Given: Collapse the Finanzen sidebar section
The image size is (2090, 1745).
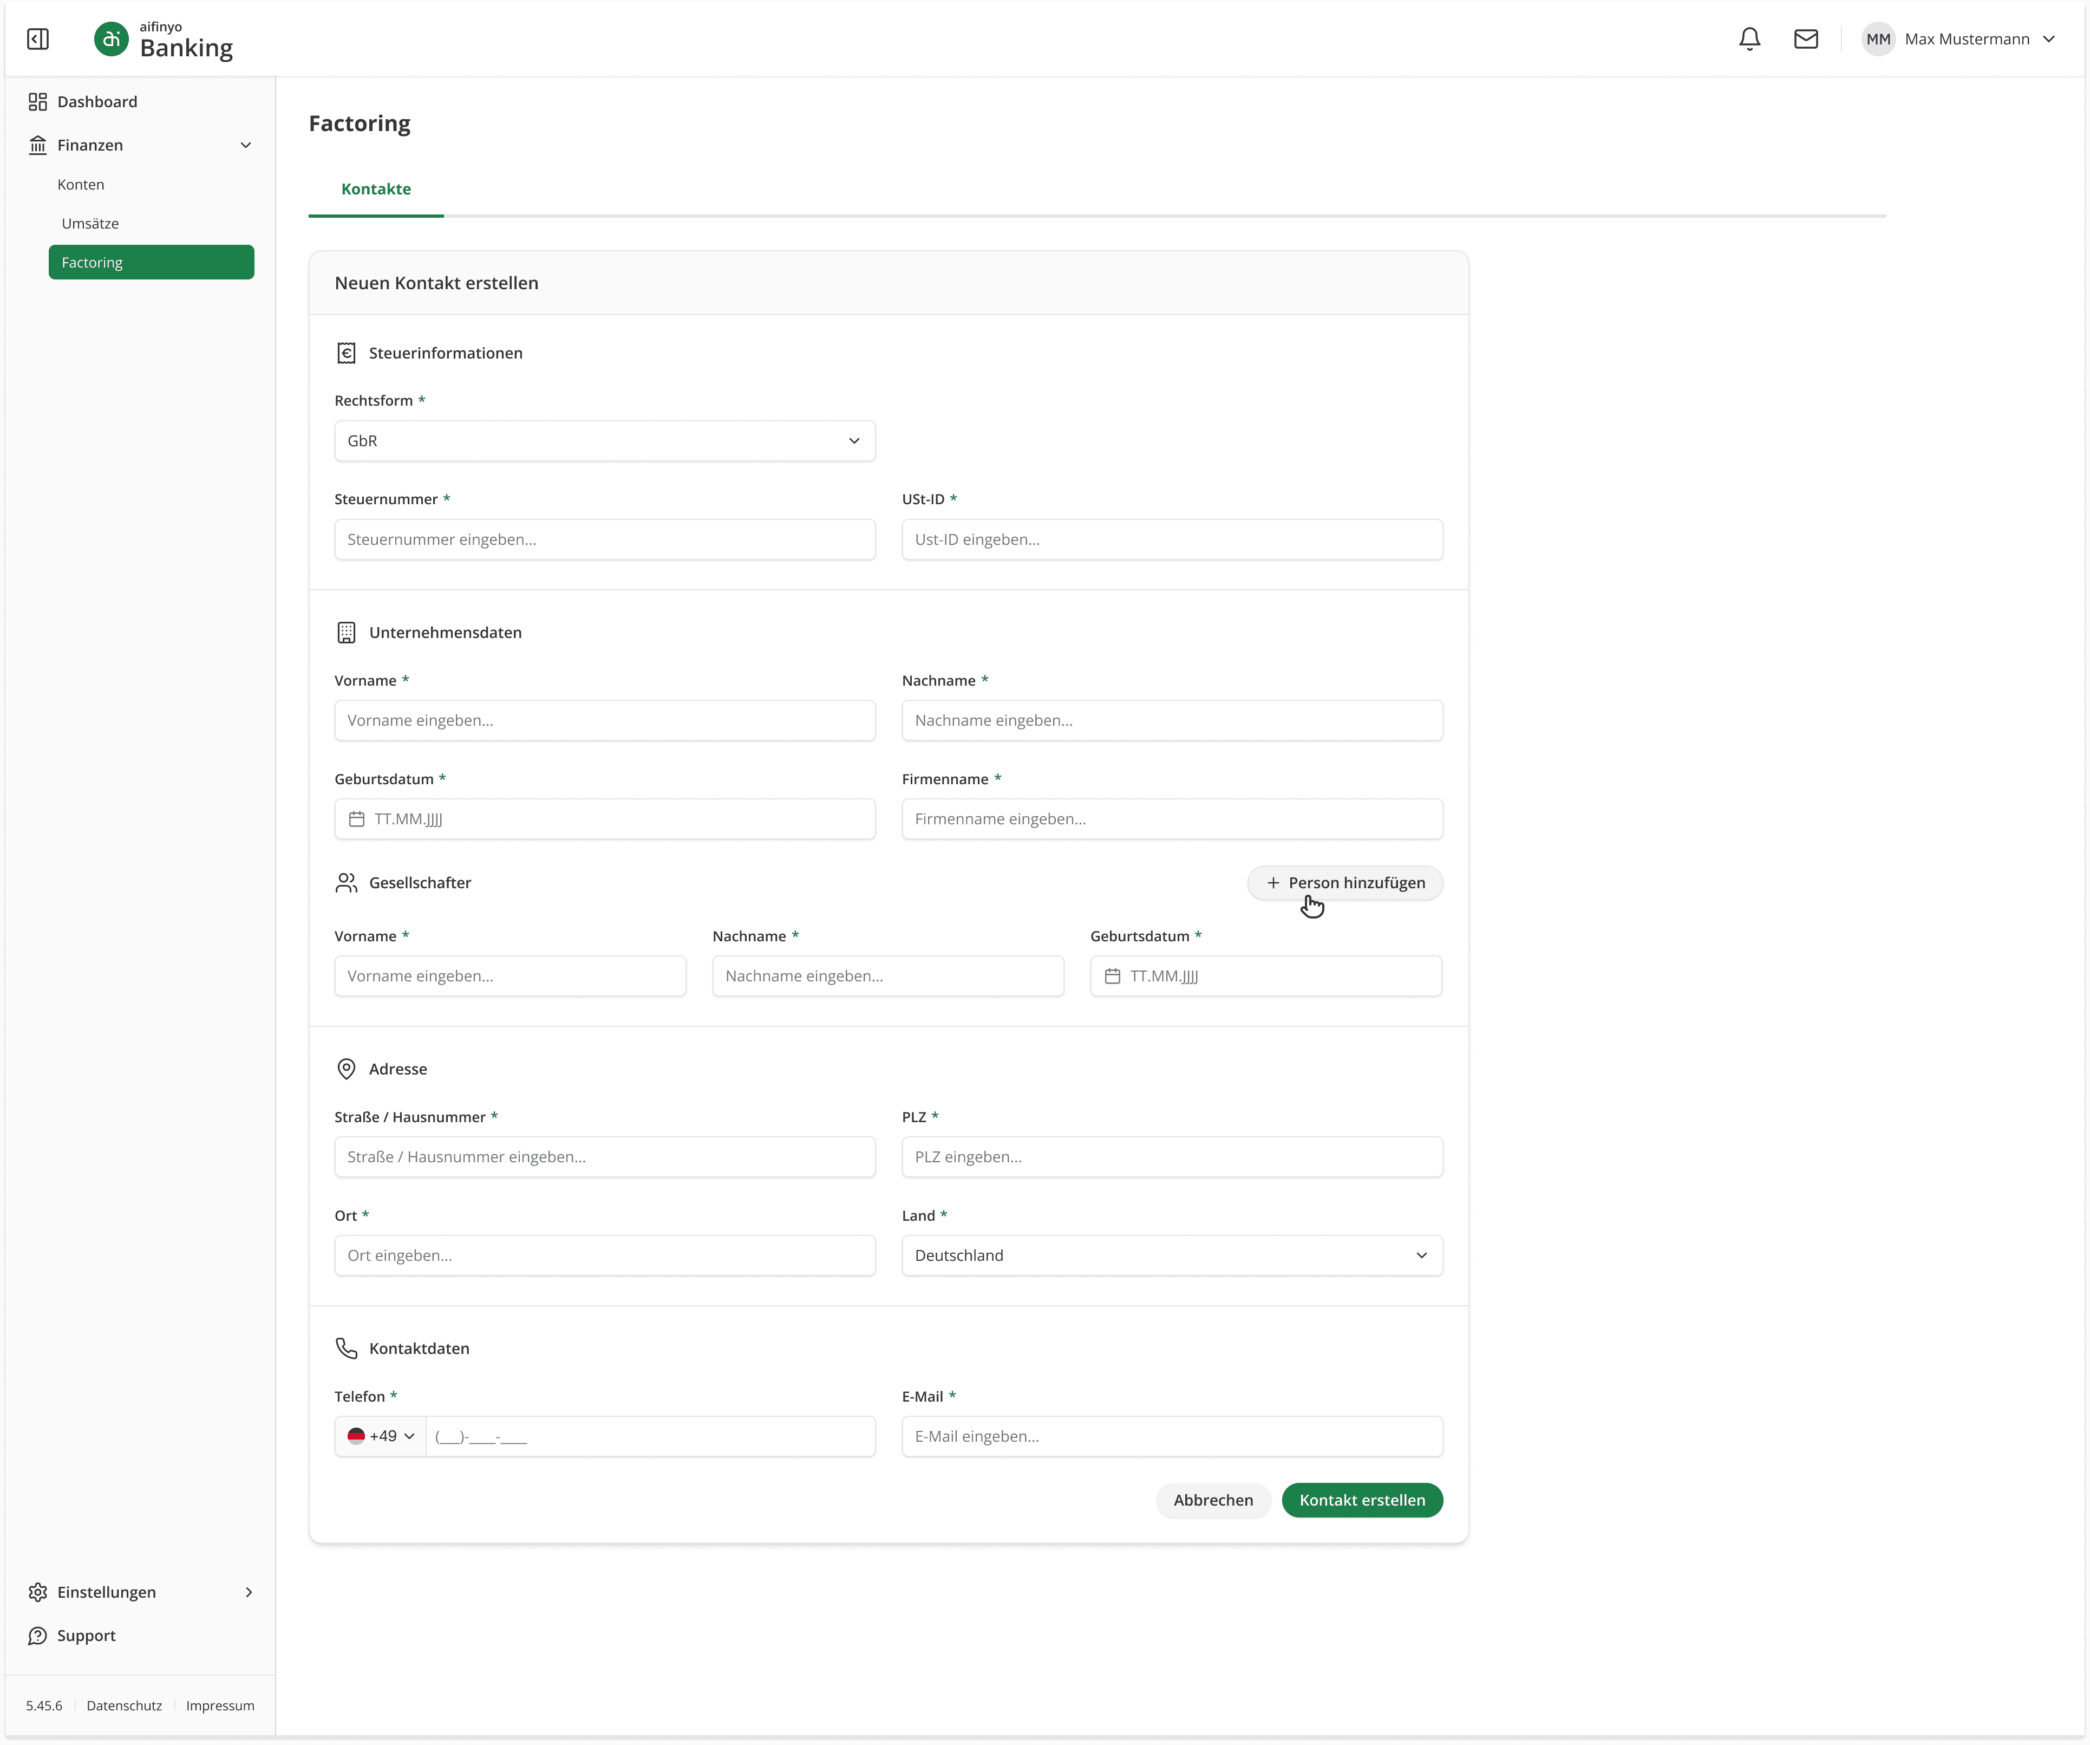Looking at the screenshot, I should 245,145.
